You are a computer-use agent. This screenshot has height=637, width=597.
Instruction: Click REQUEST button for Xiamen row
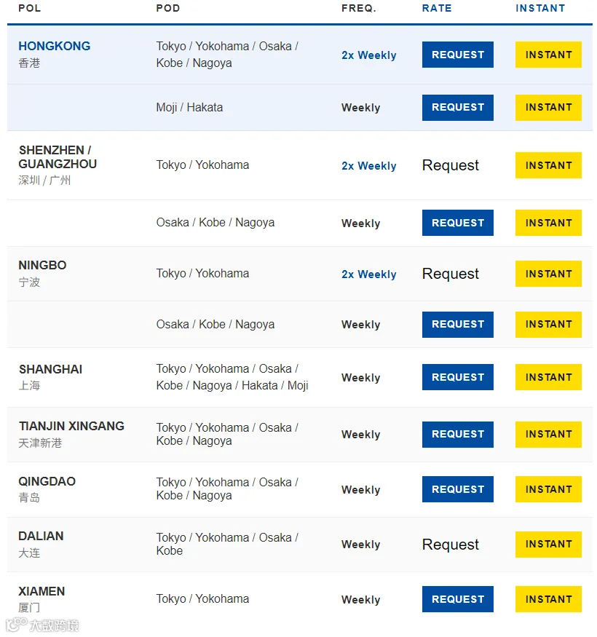pyautogui.click(x=457, y=599)
